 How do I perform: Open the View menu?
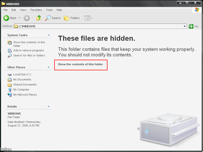click(x=23, y=10)
